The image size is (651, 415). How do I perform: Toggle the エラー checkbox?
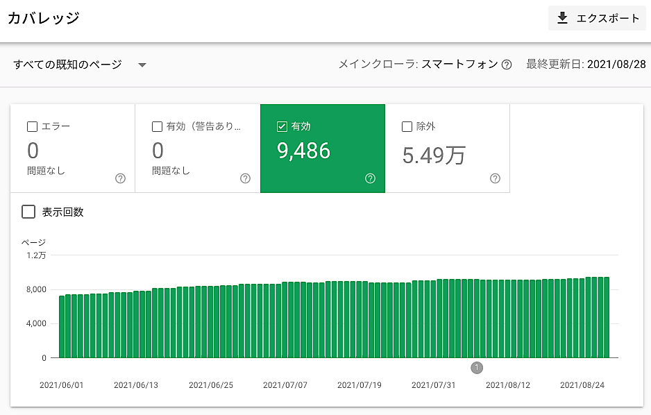pos(32,126)
